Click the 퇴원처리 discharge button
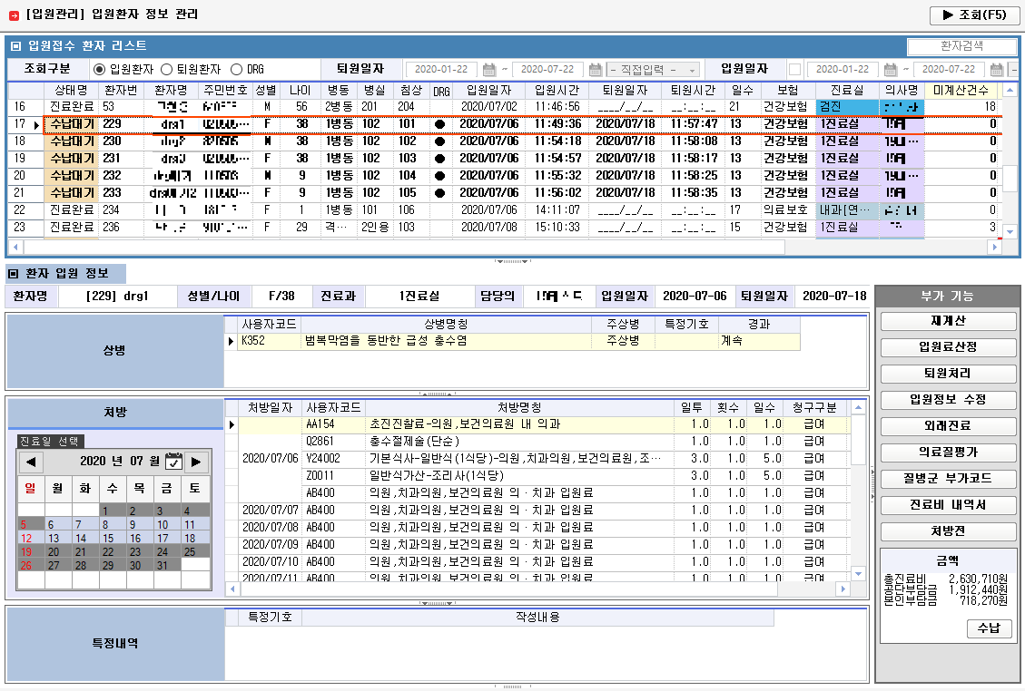This screenshot has width=1025, height=691. click(x=948, y=374)
